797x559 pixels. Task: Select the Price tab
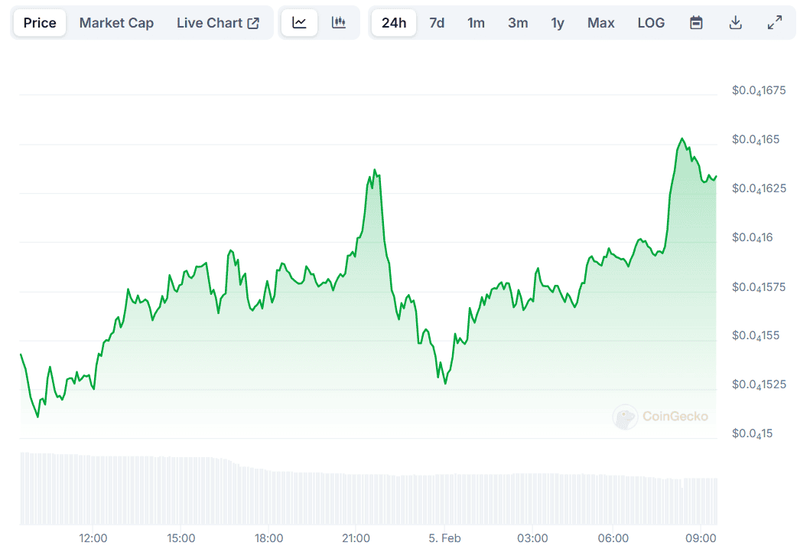(x=40, y=23)
